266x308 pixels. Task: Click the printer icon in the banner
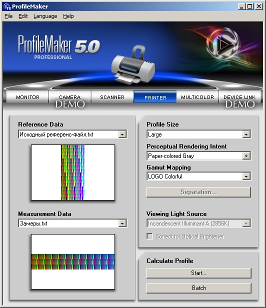coord(133,65)
